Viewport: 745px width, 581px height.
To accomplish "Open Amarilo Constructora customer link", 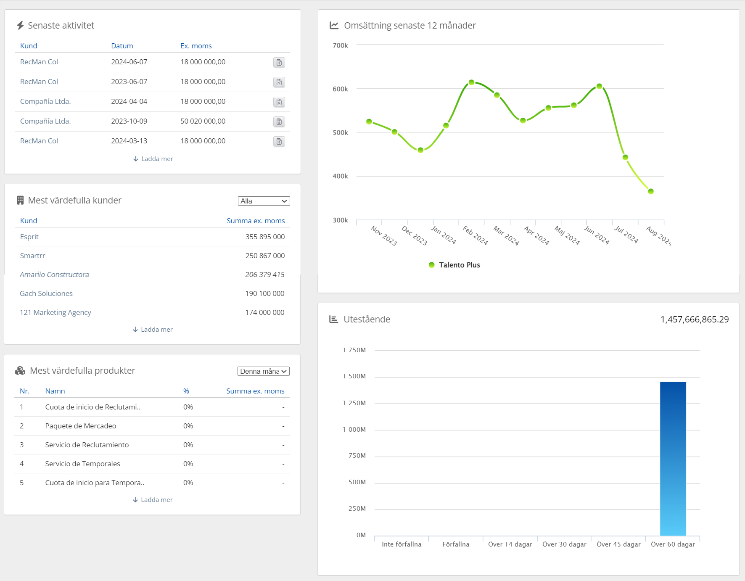I will 54,275.
